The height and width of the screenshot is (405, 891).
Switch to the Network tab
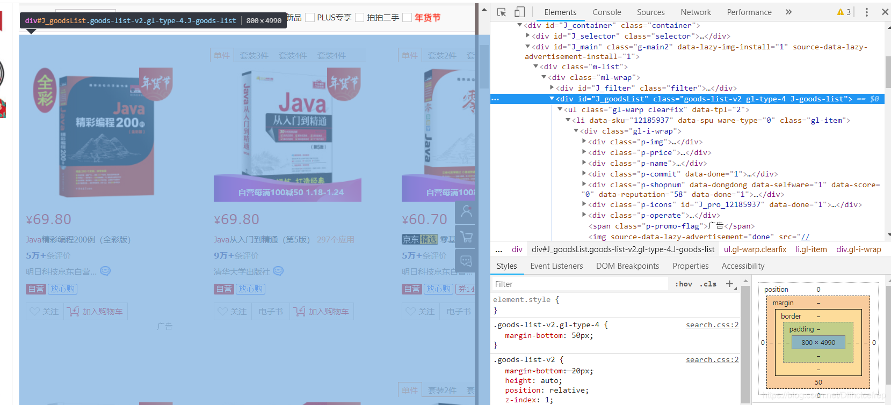point(696,12)
